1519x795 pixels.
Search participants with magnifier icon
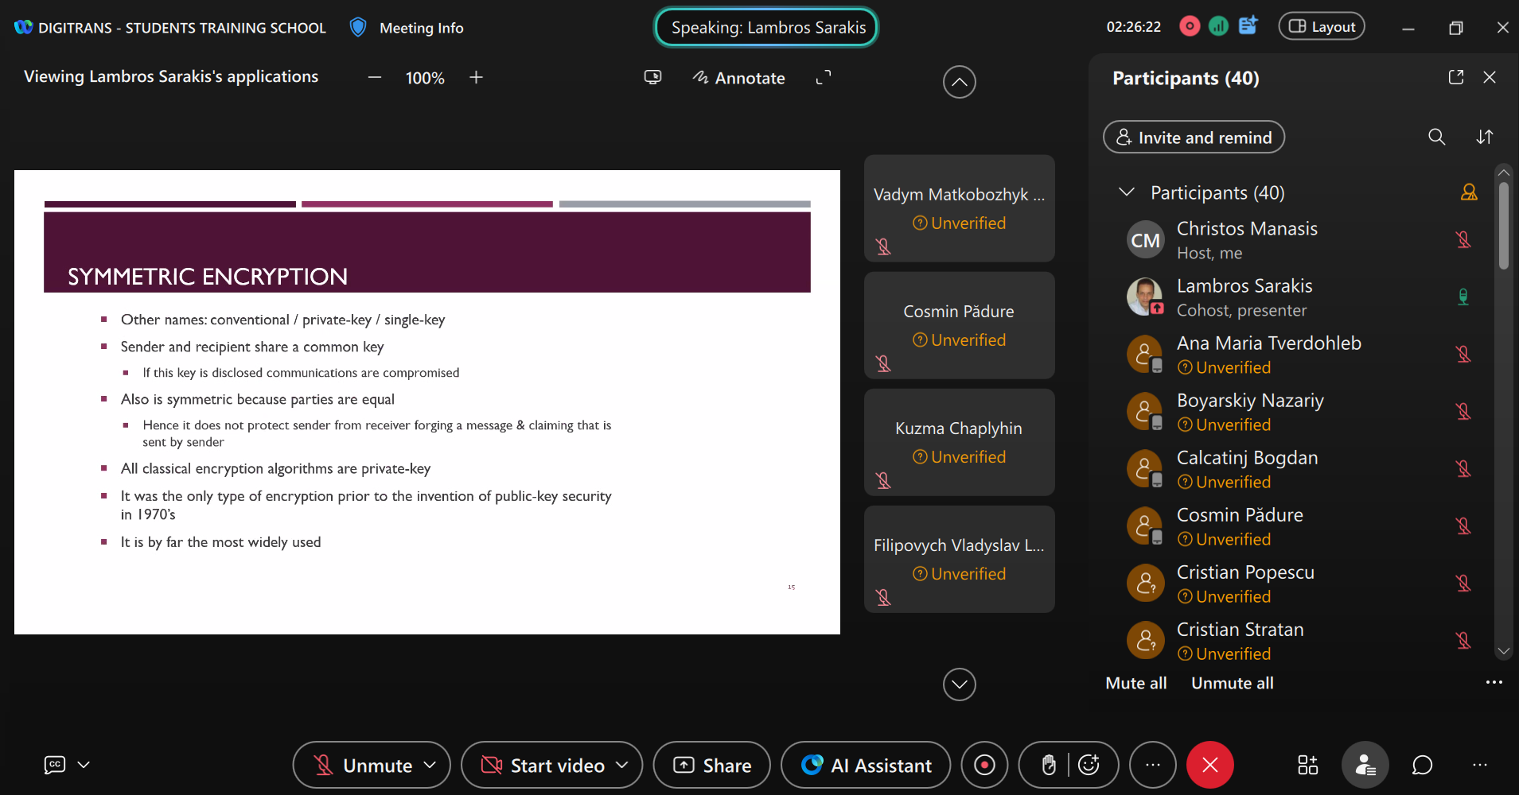pyautogui.click(x=1436, y=137)
